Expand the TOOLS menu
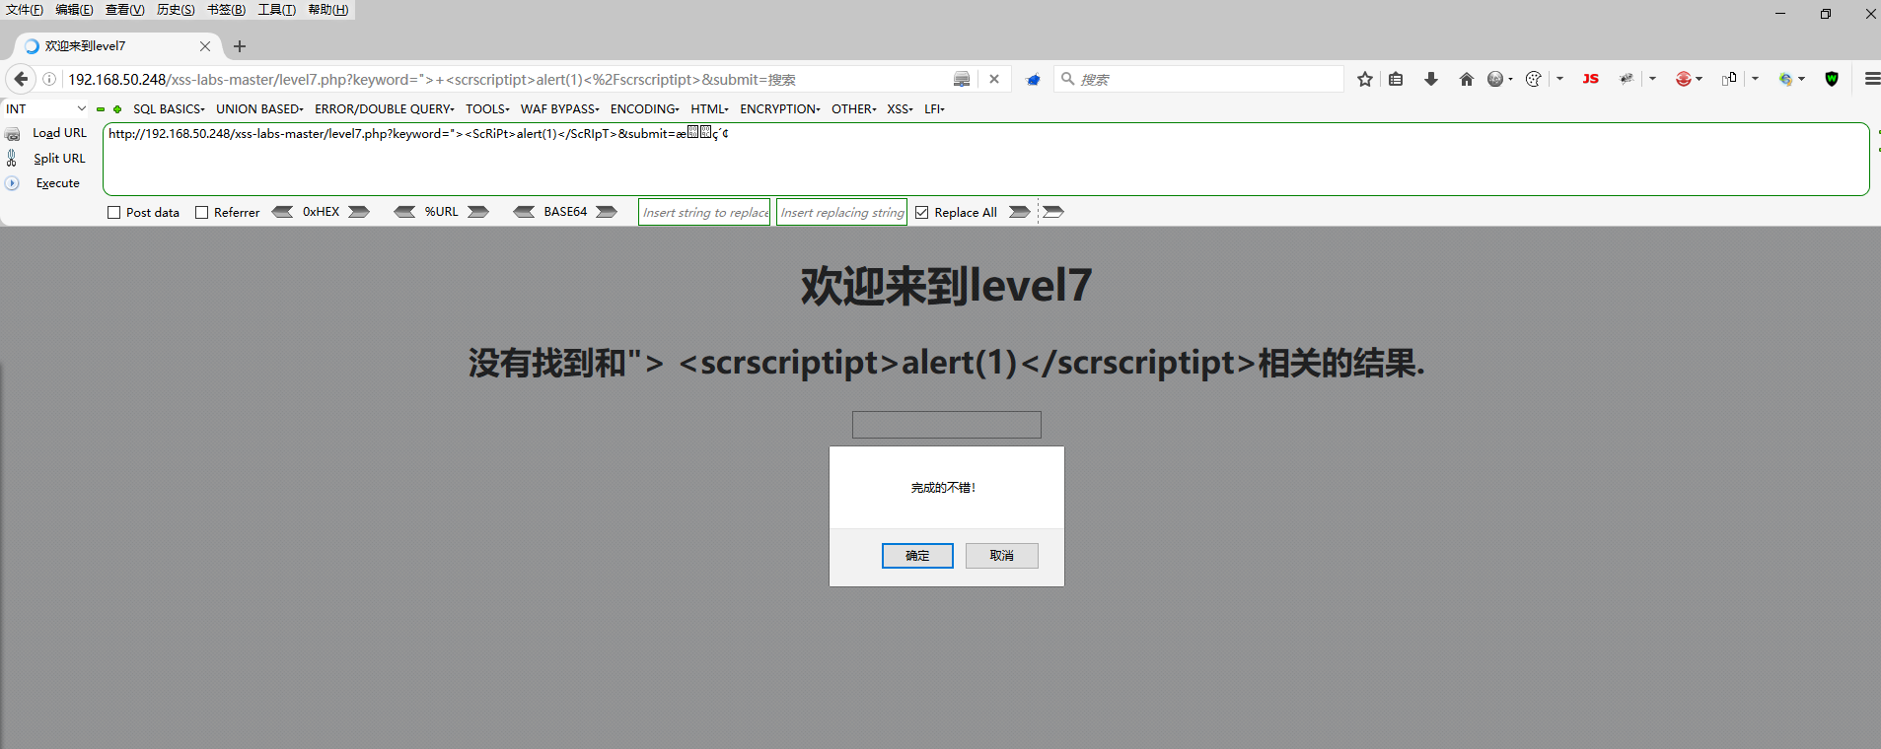 point(488,109)
